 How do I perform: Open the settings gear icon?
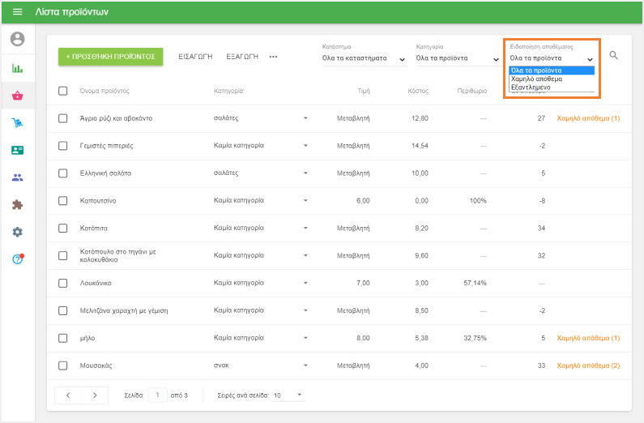point(17,232)
